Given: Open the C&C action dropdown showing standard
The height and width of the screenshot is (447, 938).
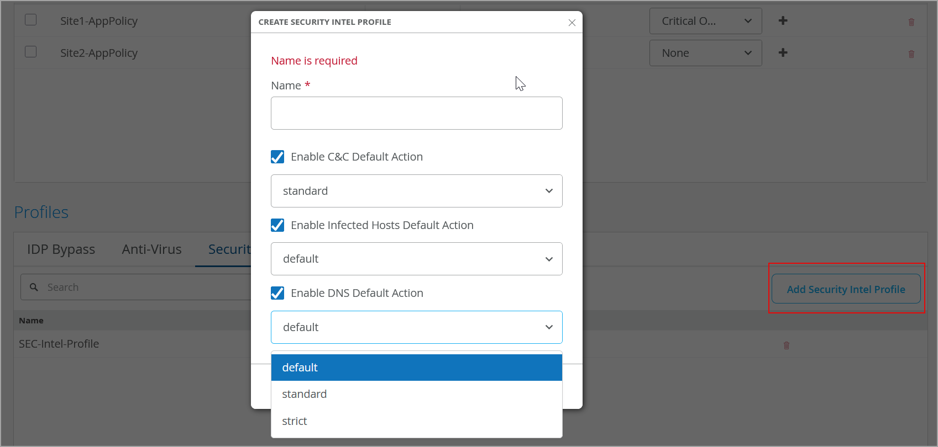Looking at the screenshot, I should (416, 191).
